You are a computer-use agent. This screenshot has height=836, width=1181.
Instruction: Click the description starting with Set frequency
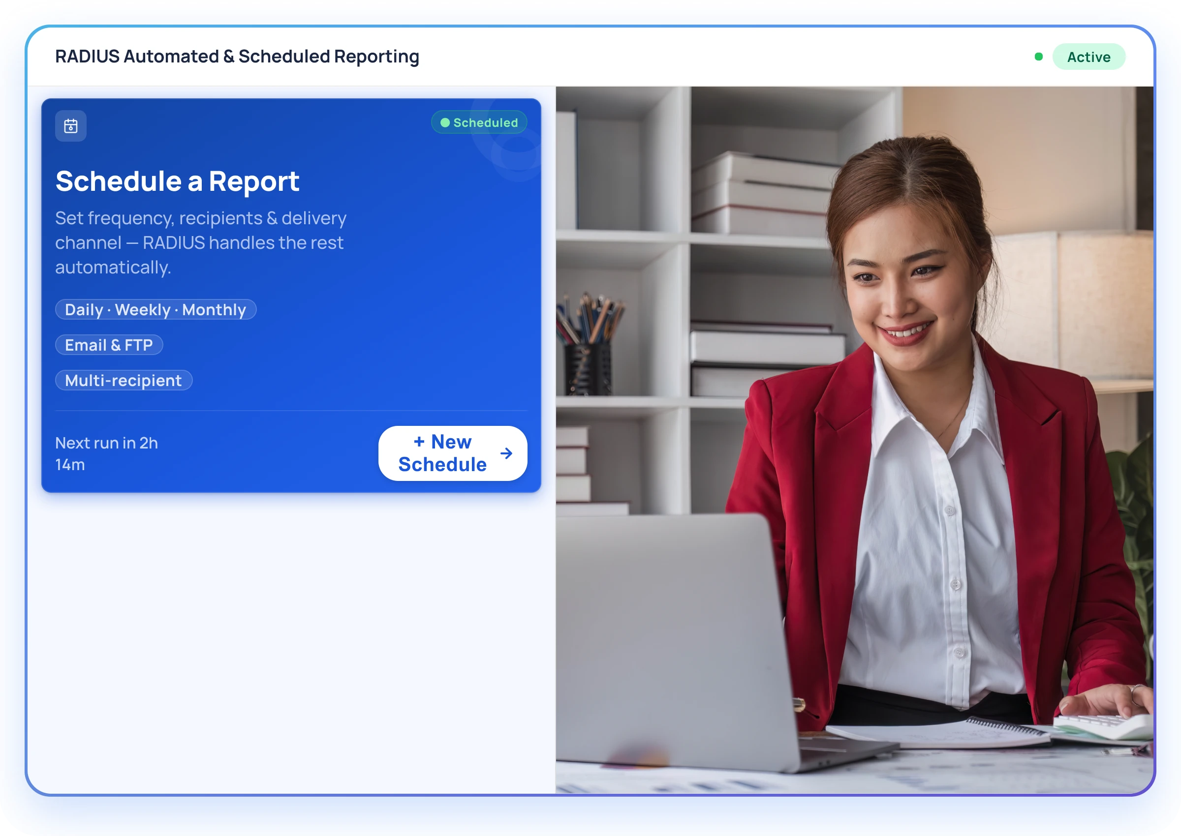[x=201, y=242]
